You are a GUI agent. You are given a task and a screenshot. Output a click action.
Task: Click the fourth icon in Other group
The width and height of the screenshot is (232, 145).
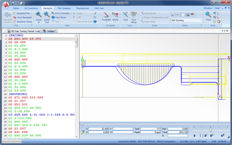[x=188, y=15]
